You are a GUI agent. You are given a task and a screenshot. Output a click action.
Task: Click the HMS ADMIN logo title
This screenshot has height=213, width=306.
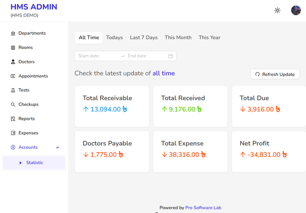coord(34,7)
